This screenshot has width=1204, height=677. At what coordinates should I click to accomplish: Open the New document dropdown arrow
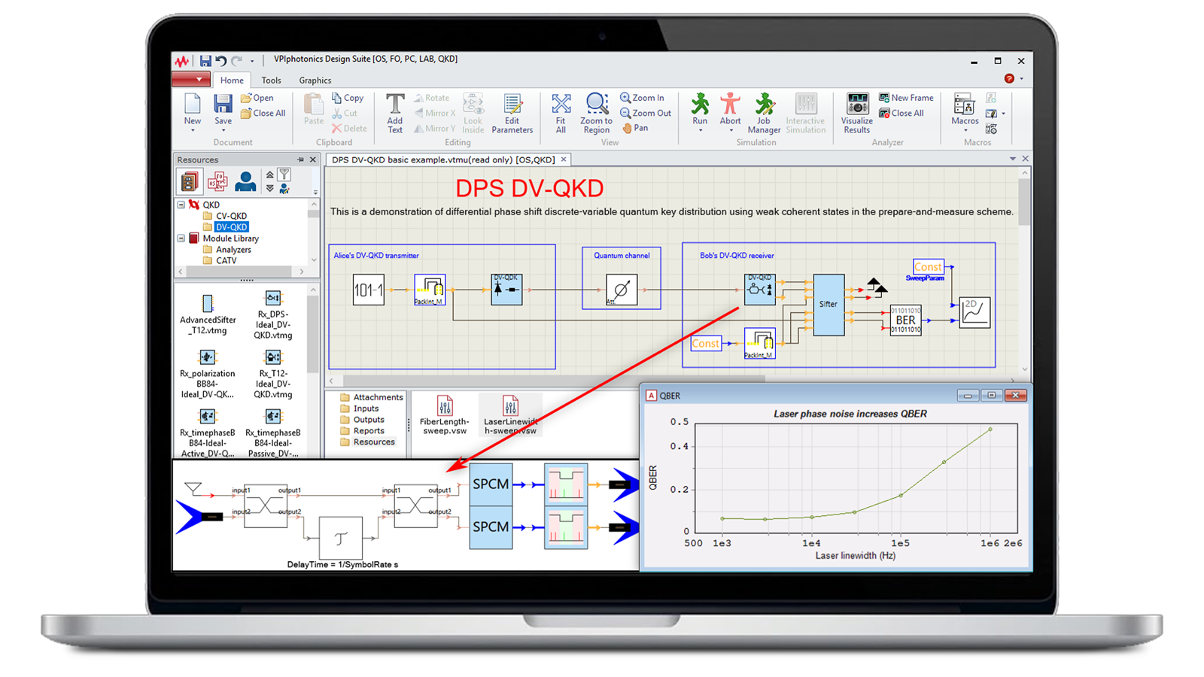click(x=193, y=131)
